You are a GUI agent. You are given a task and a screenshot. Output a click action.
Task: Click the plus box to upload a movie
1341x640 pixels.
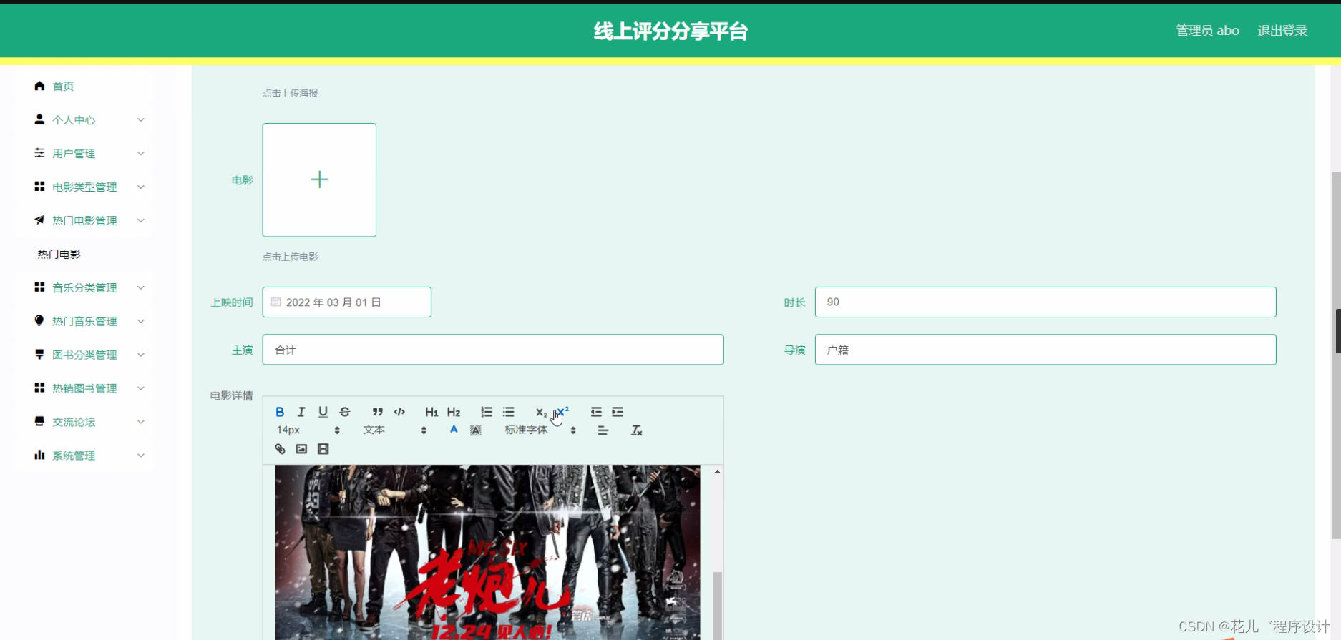coord(319,179)
